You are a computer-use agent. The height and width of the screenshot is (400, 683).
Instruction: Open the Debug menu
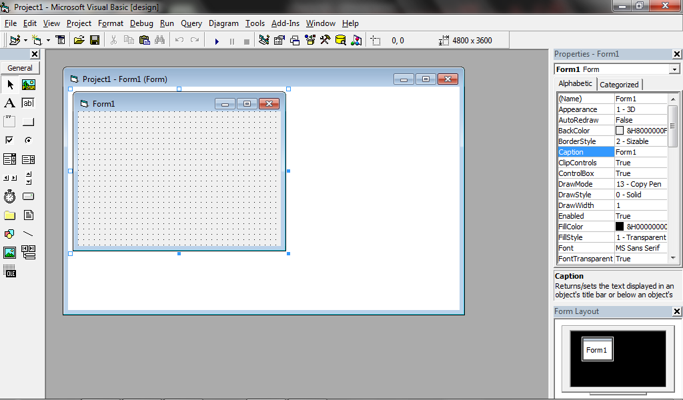[x=141, y=23]
